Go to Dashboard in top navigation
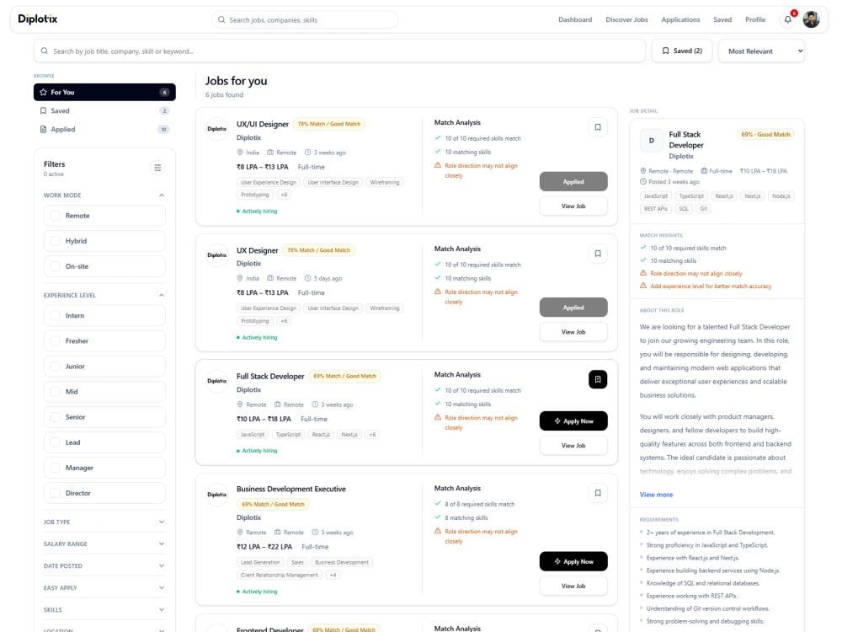The image size is (842, 632). click(x=575, y=19)
